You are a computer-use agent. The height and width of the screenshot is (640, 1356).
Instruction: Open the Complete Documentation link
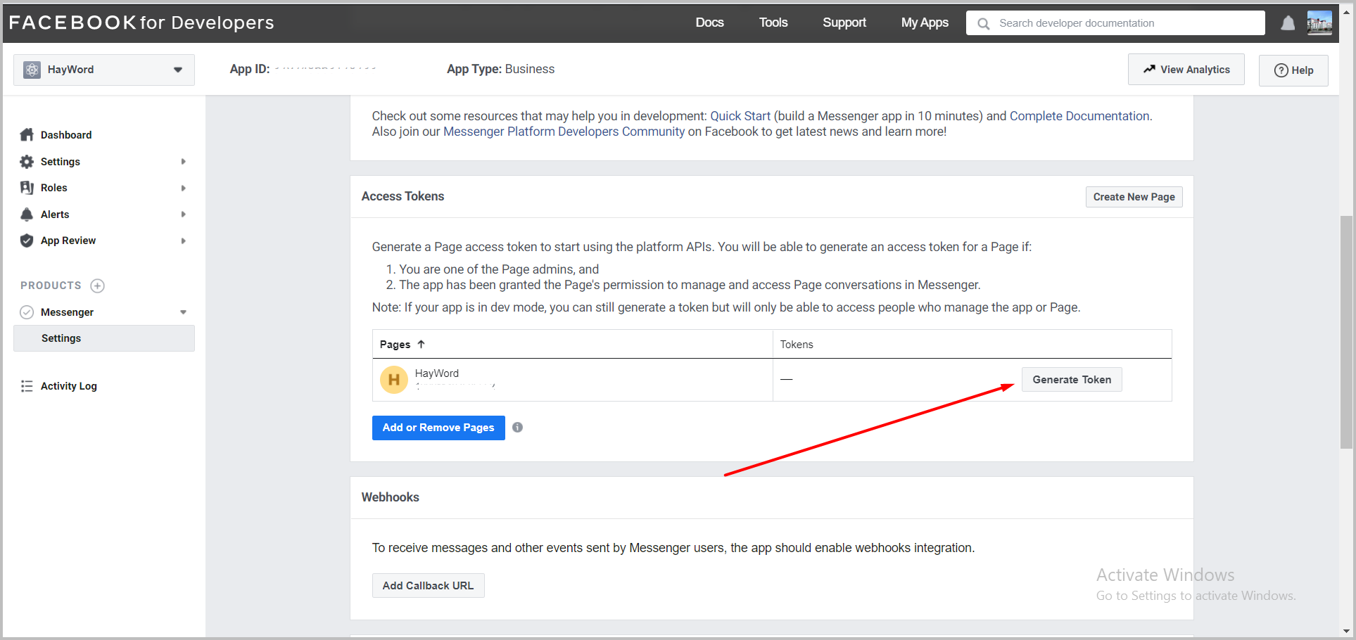1079,116
